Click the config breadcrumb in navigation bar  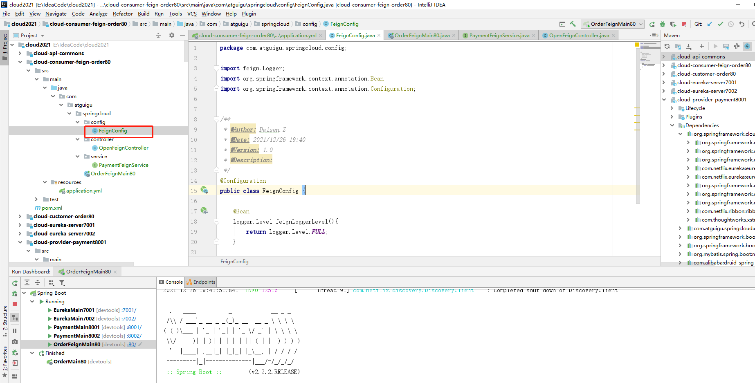pyautogui.click(x=310, y=24)
